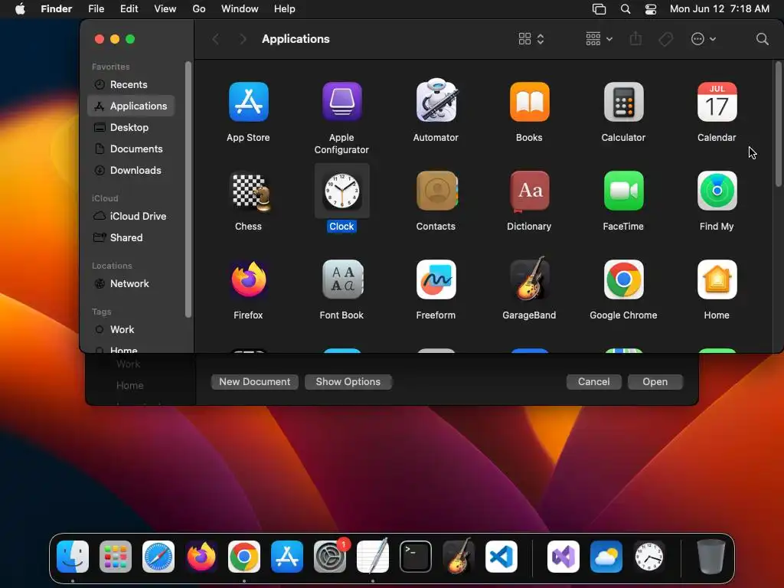Click the Calculator app icon

623,102
